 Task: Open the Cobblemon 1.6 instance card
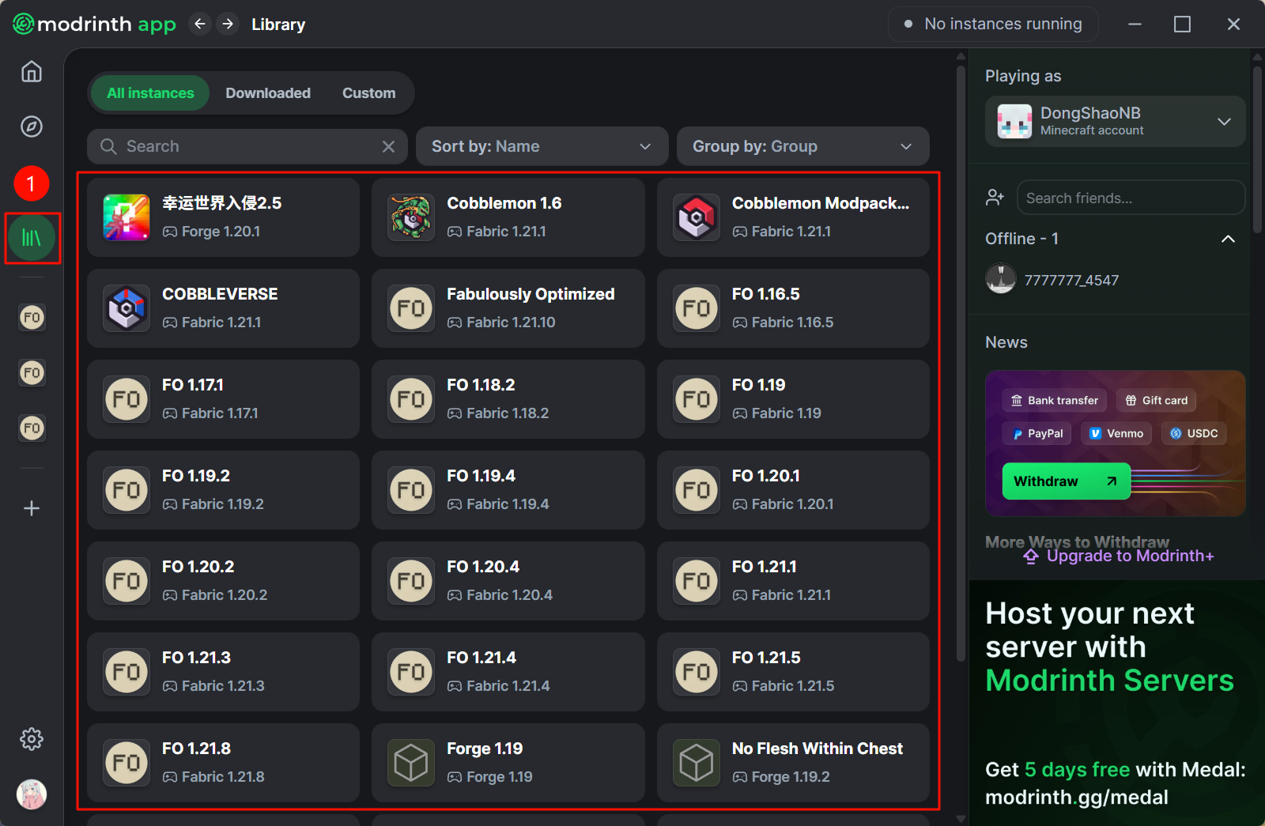[x=508, y=217]
